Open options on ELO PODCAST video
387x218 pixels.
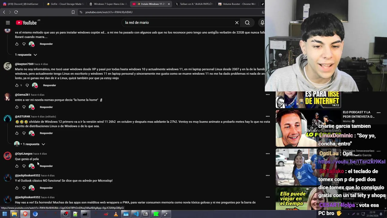pos(379,113)
